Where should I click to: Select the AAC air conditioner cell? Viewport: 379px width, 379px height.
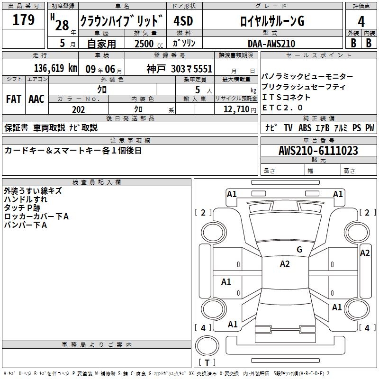pyautogui.click(x=36, y=99)
